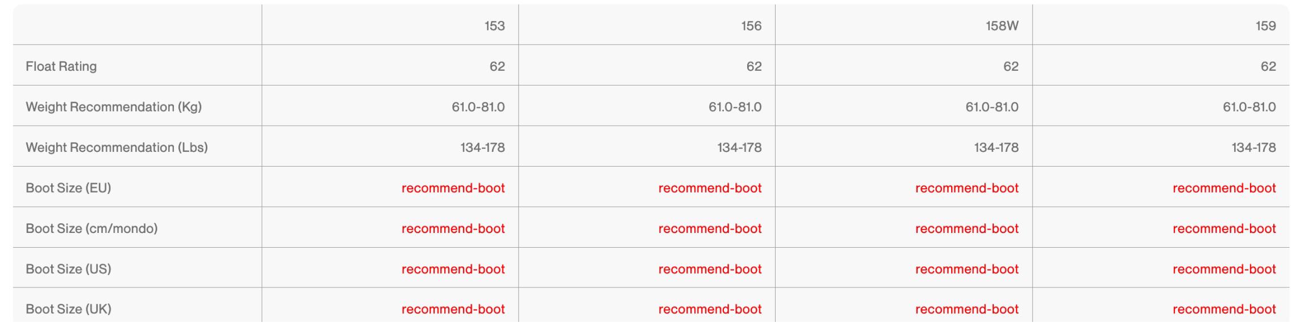
Task: Click recommend-boot for 153 Boot Size (cm/mondo)
Action: pos(453,228)
